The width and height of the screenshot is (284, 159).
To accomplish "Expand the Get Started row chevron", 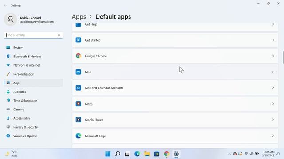I will (273, 40).
